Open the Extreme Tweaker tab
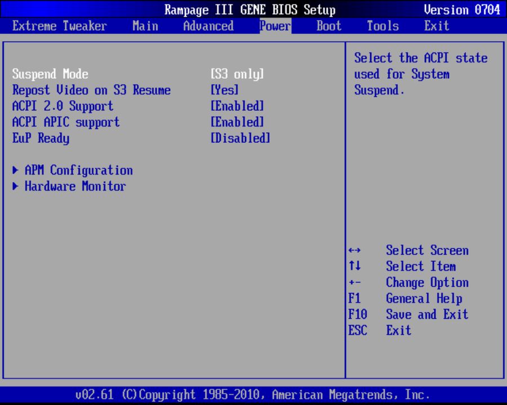Screen dimensions: 507x405 (x=60, y=26)
